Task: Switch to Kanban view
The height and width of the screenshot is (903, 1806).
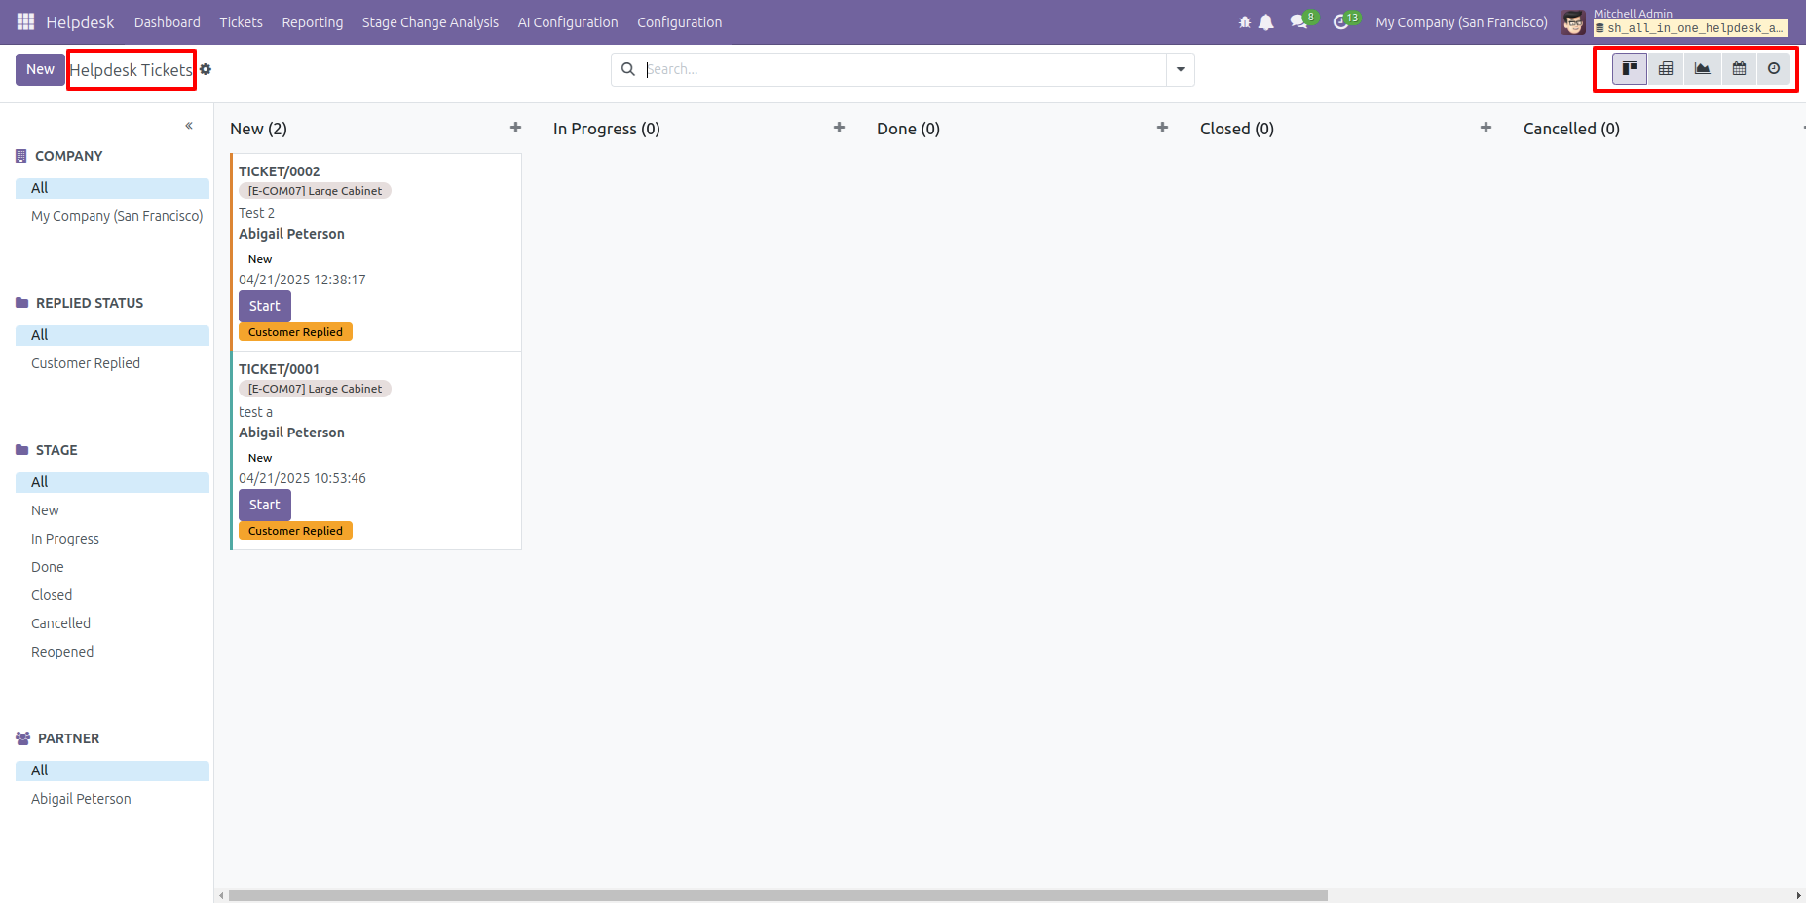Action: [x=1630, y=68]
